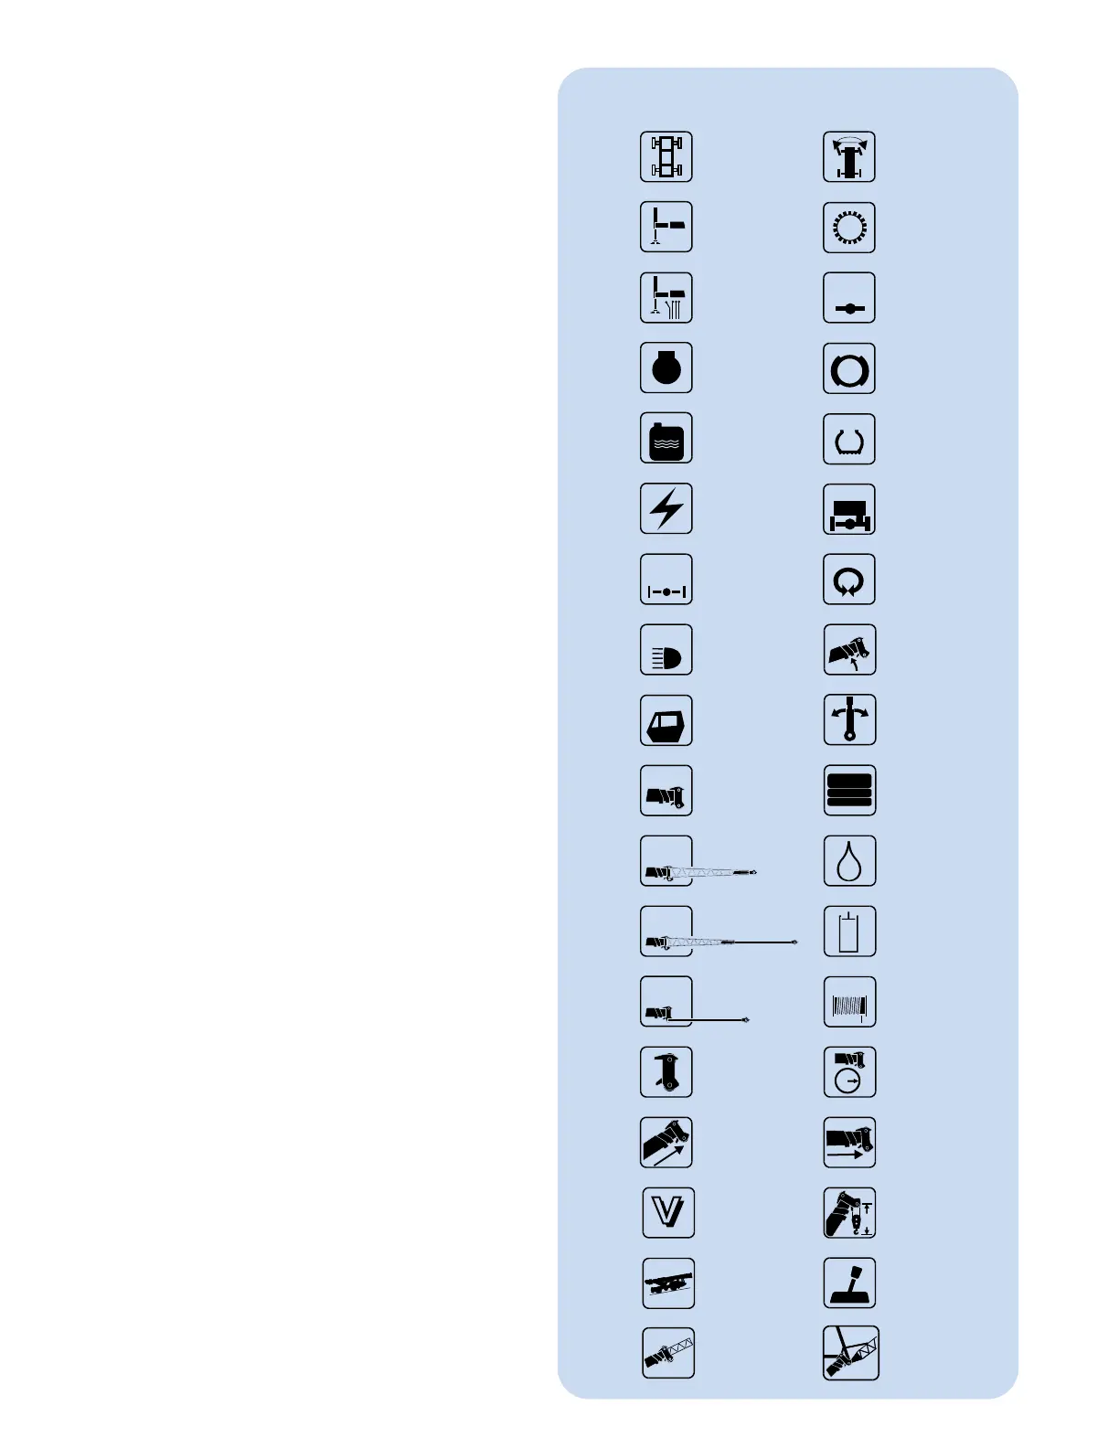Screen dimensions: 1119x1448
Task: Select the operator cab icon
Action: [666, 720]
